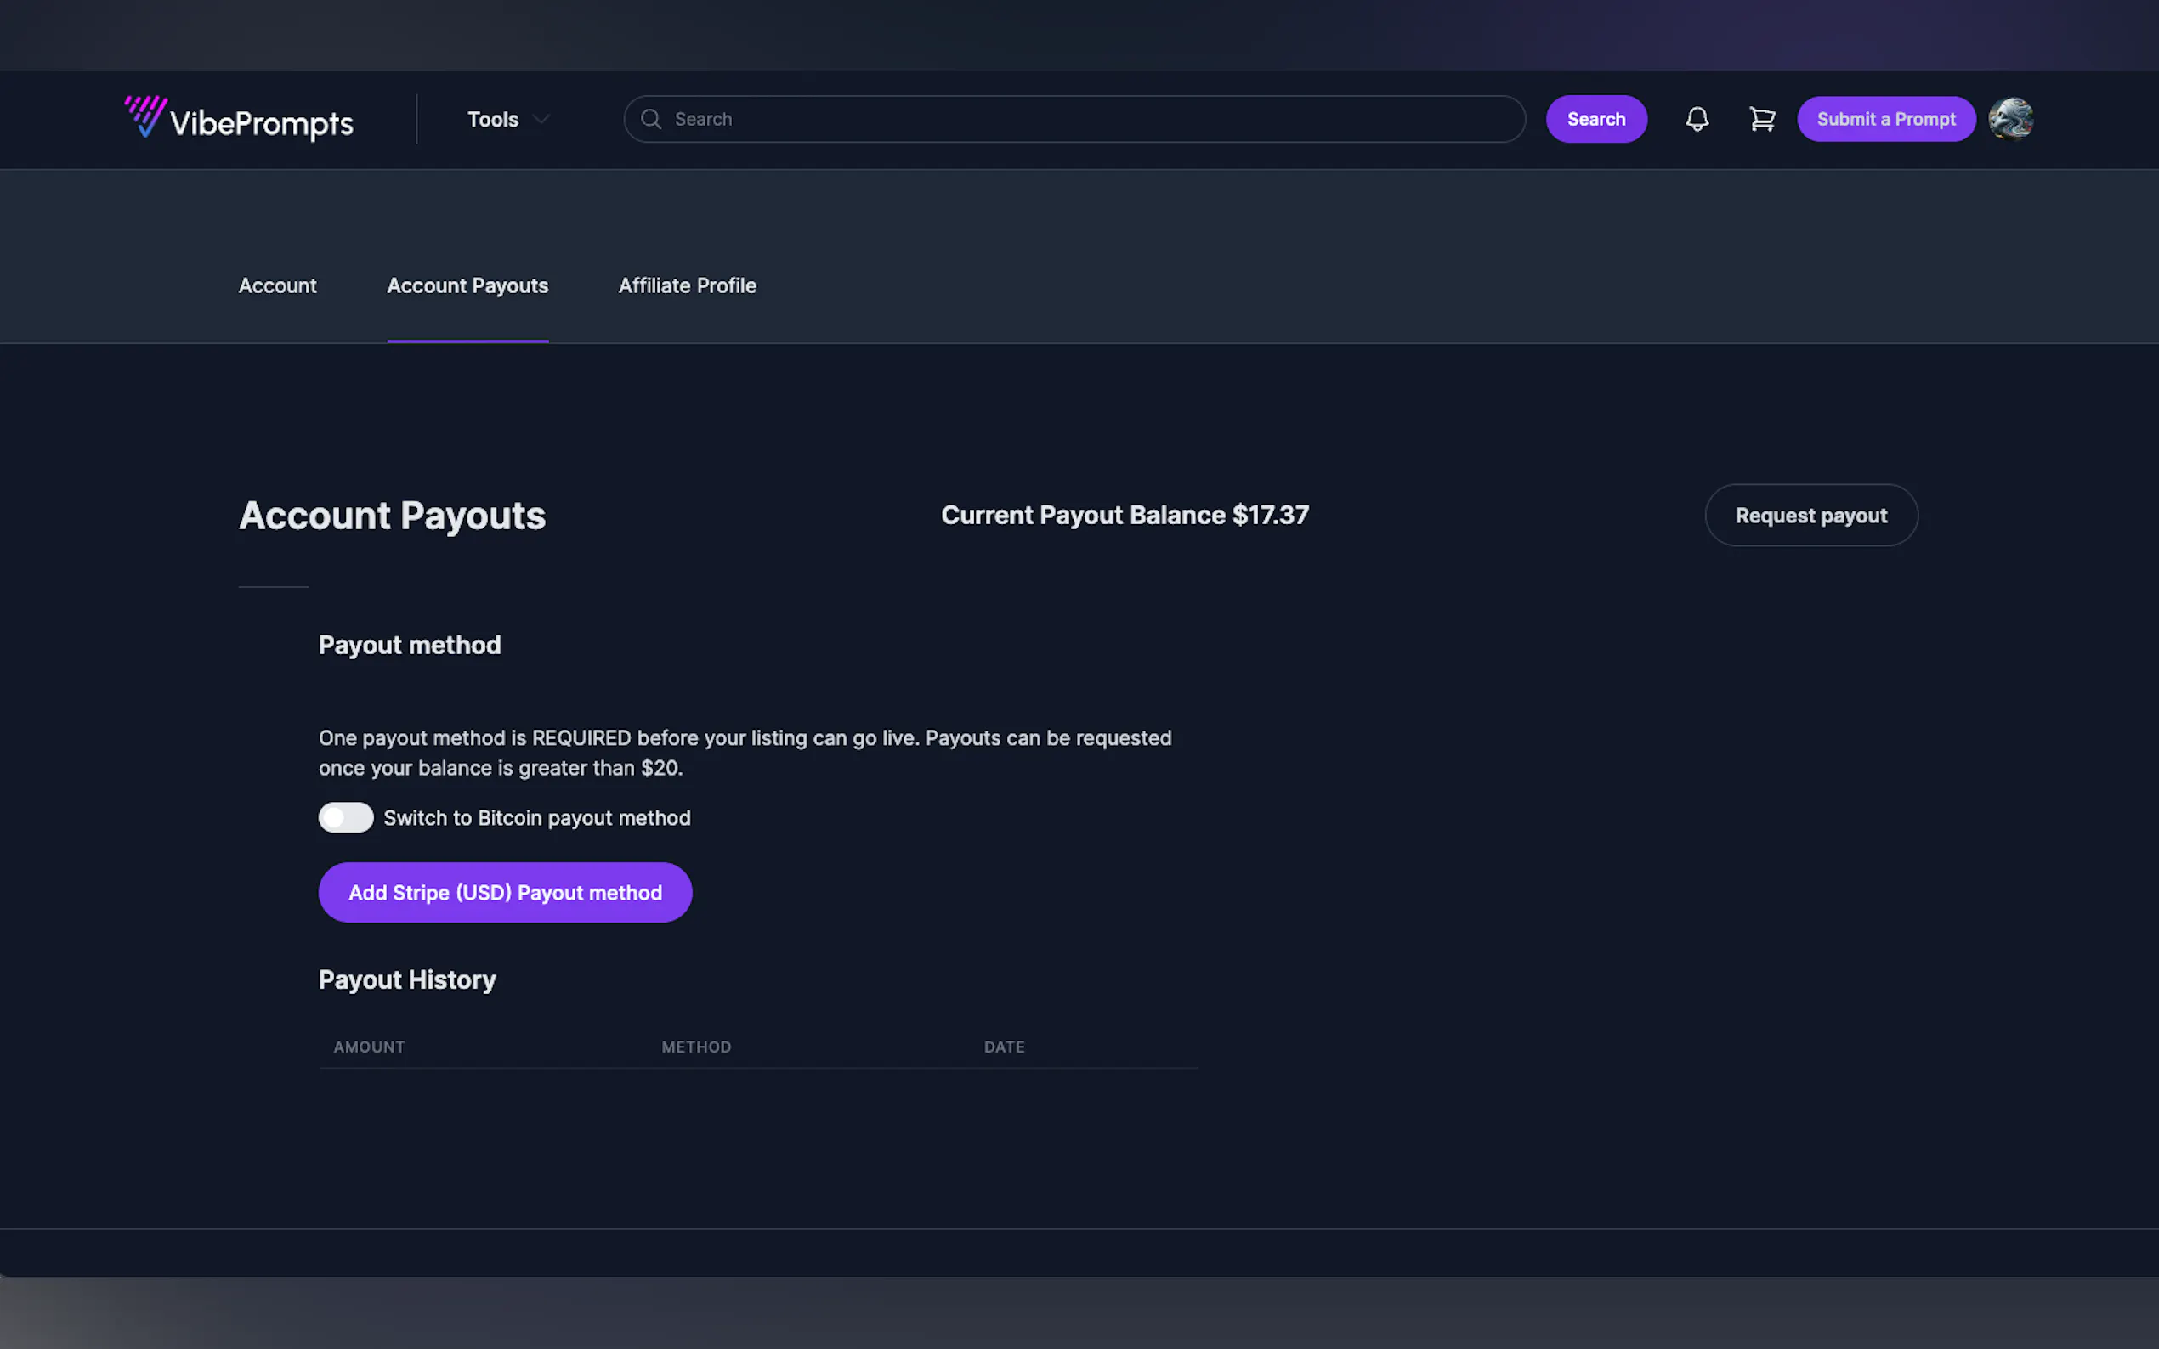
Task: Click the AMOUNT column header
Action: point(370,1047)
